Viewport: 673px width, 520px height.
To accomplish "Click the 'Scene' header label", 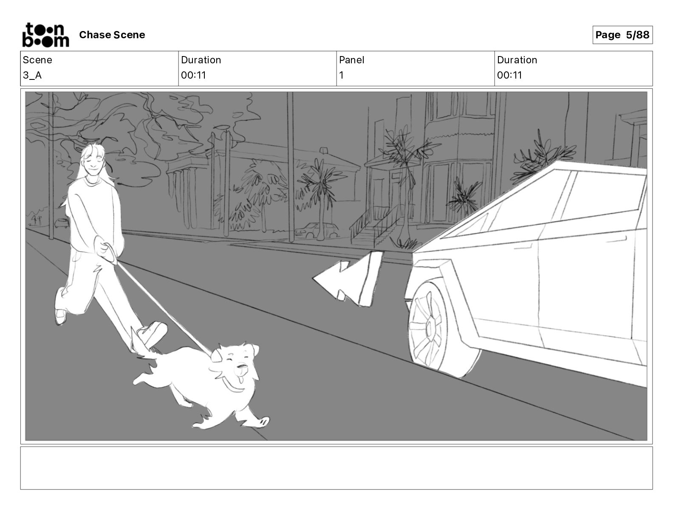I will pyautogui.click(x=37, y=60).
